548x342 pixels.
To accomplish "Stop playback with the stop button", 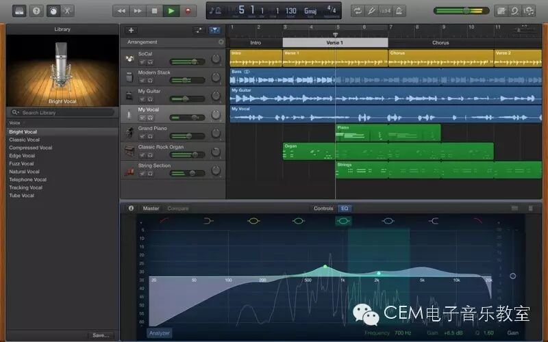I will coord(155,11).
